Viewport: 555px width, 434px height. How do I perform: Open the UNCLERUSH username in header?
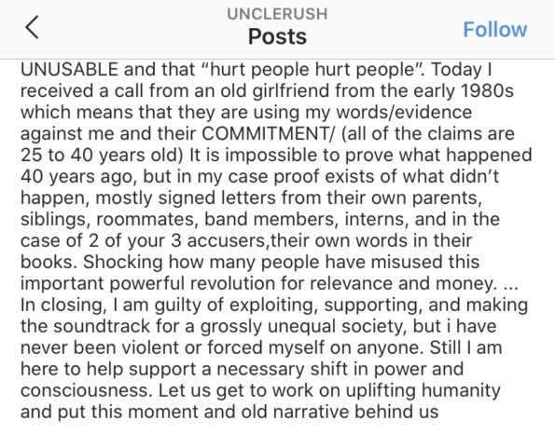(x=277, y=14)
